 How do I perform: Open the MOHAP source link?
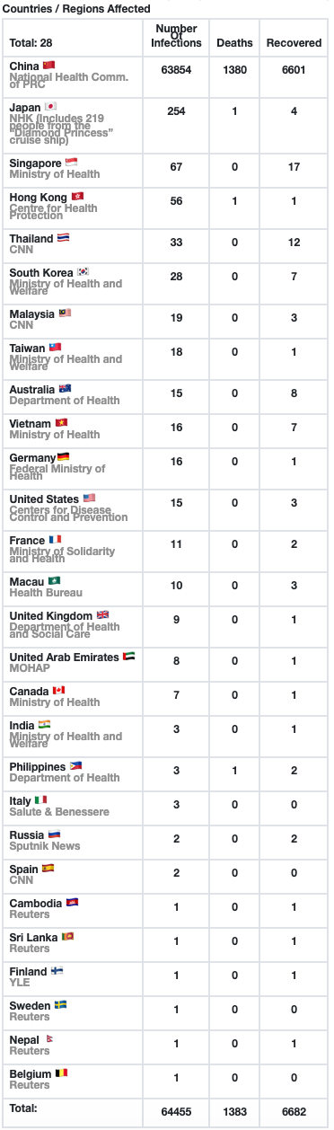(30, 668)
